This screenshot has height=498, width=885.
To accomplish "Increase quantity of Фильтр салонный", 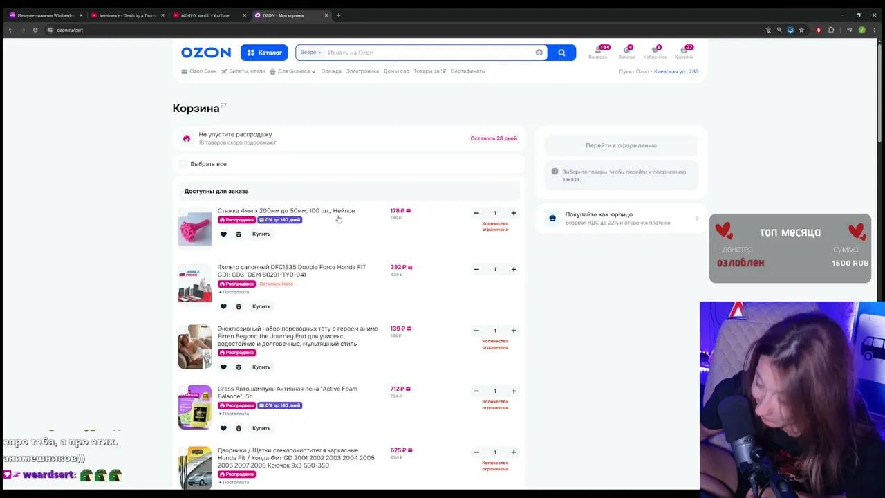I will point(514,269).
